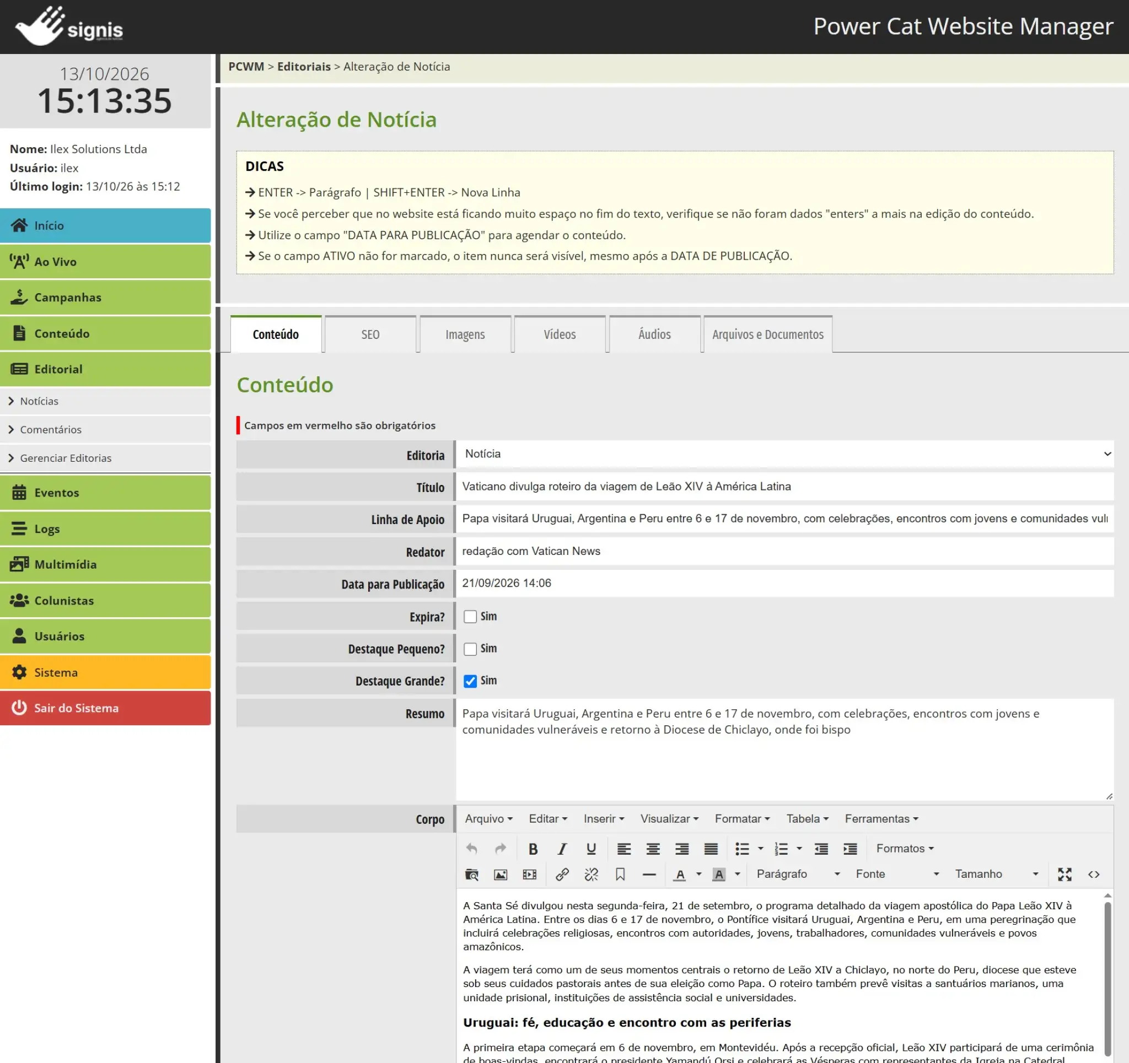The height and width of the screenshot is (1063, 1129).
Task: Insert an image into the body
Action: [501, 875]
